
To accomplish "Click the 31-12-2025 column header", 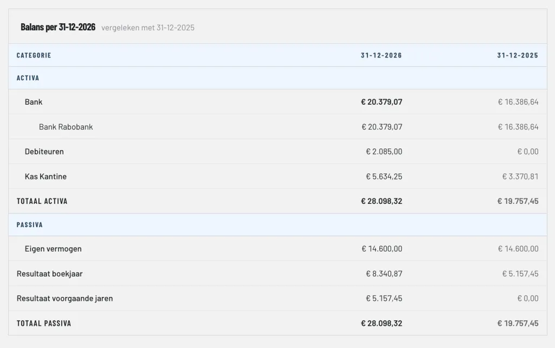I will [518, 55].
